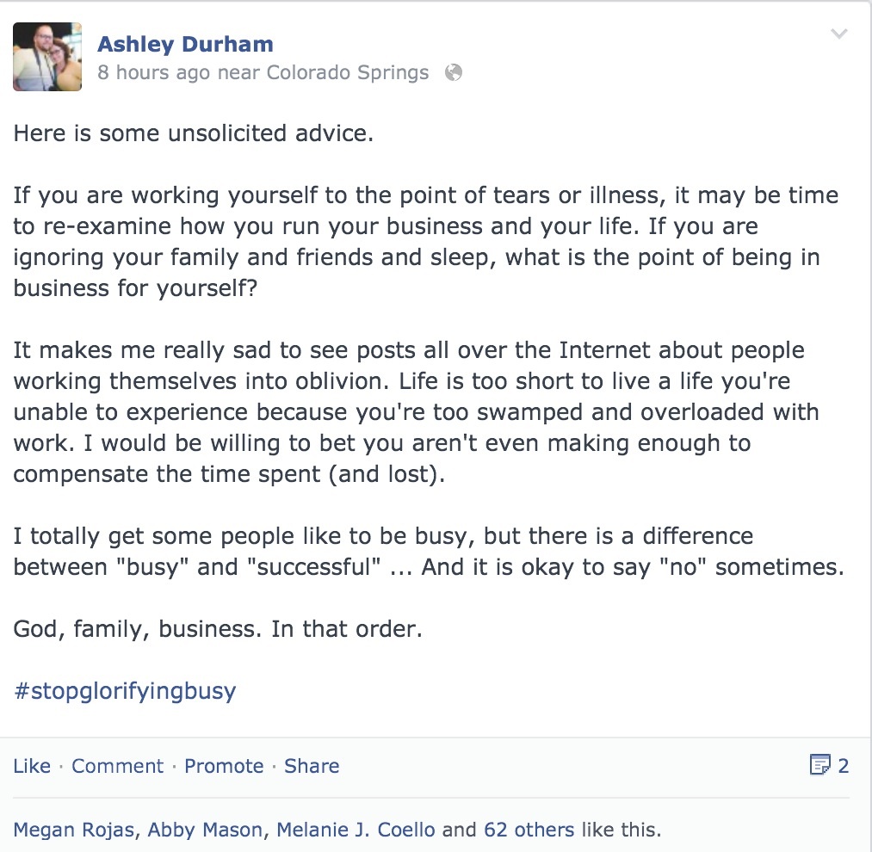Image resolution: width=872 pixels, height=852 pixels.
Task: Open the comments count note icon
Action: click(x=820, y=765)
